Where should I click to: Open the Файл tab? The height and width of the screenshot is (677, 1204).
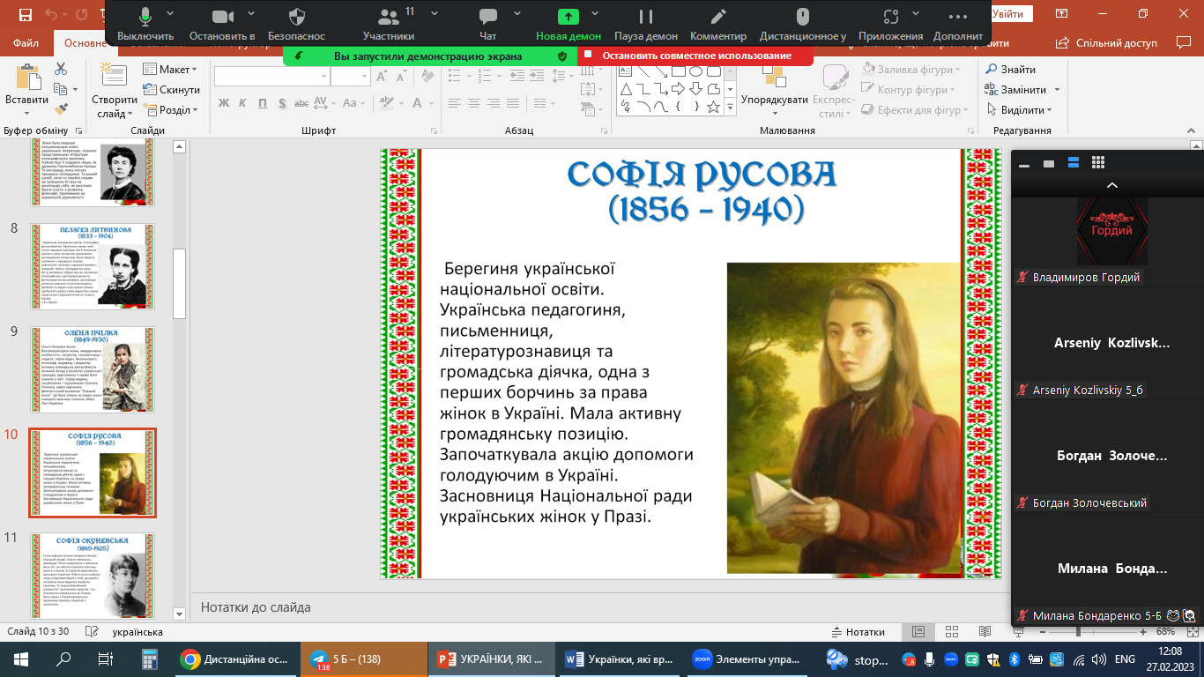26,42
